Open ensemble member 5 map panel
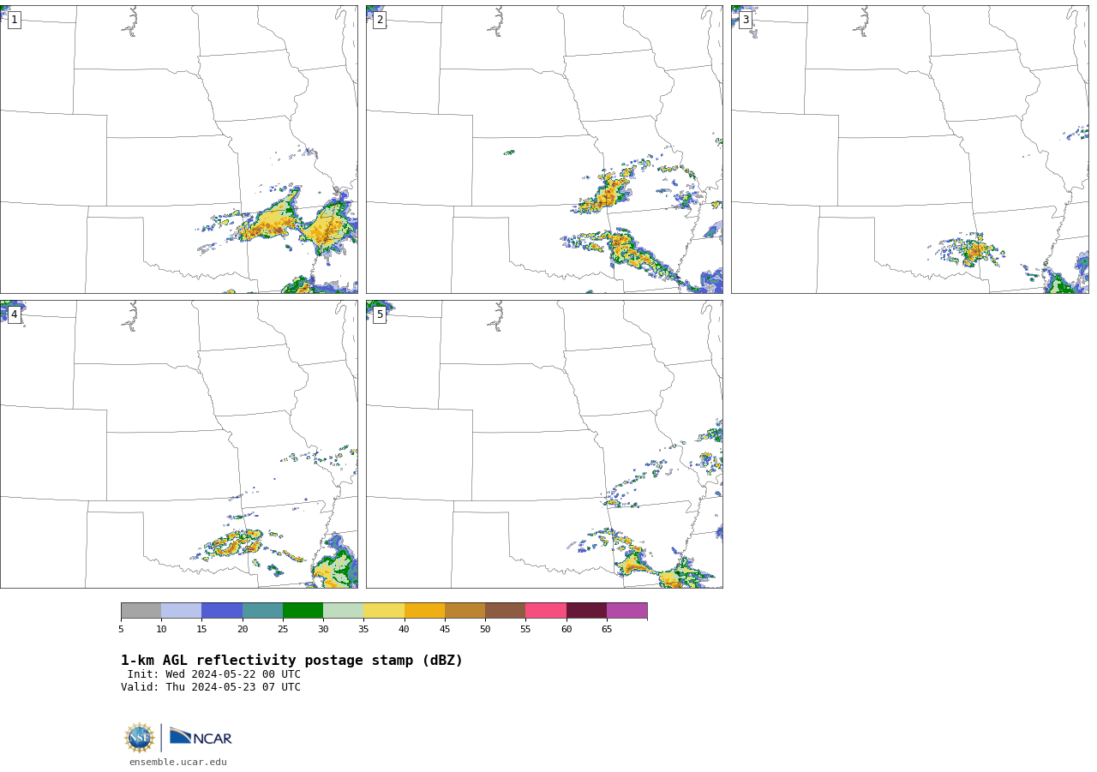Image resolution: width=1097 pixels, height=772 pixels. click(544, 444)
